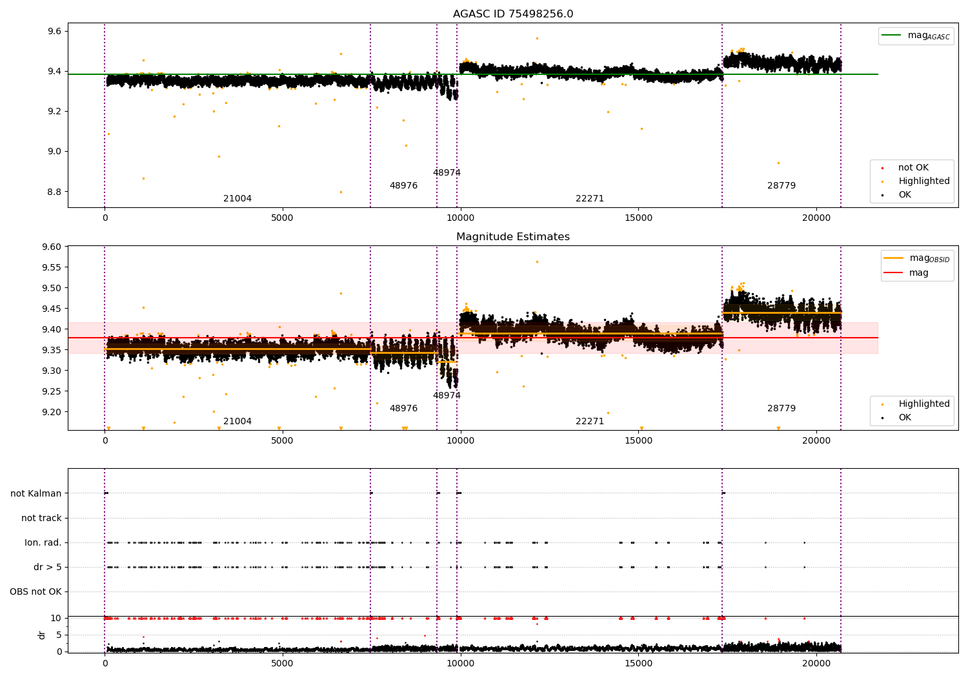The width and height of the screenshot is (968, 678).
Task: Click the green mag AGASC legend line
Action: (x=892, y=36)
